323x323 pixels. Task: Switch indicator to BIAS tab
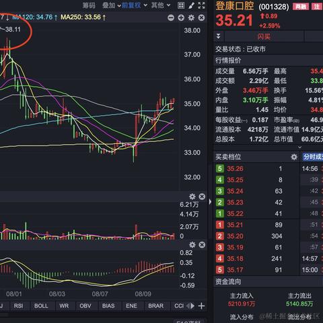coord(108,306)
